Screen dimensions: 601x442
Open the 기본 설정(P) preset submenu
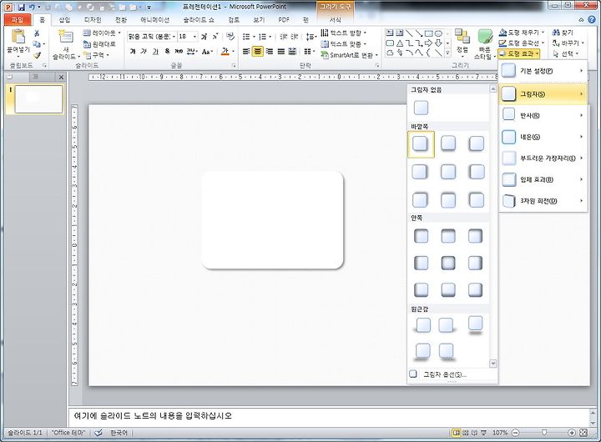click(x=543, y=71)
